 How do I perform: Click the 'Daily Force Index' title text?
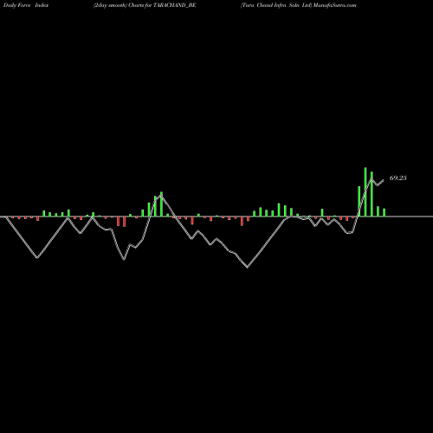[26, 5]
